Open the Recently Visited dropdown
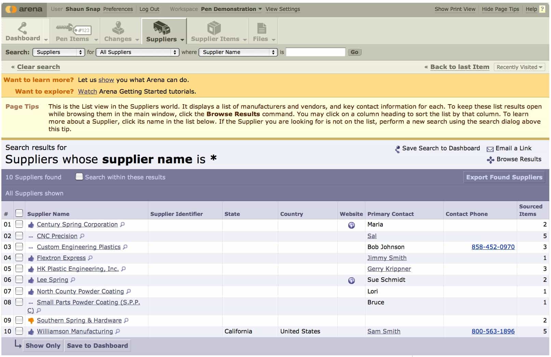Image resolution: width=551 pixels, height=357 pixels. (x=519, y=67)
